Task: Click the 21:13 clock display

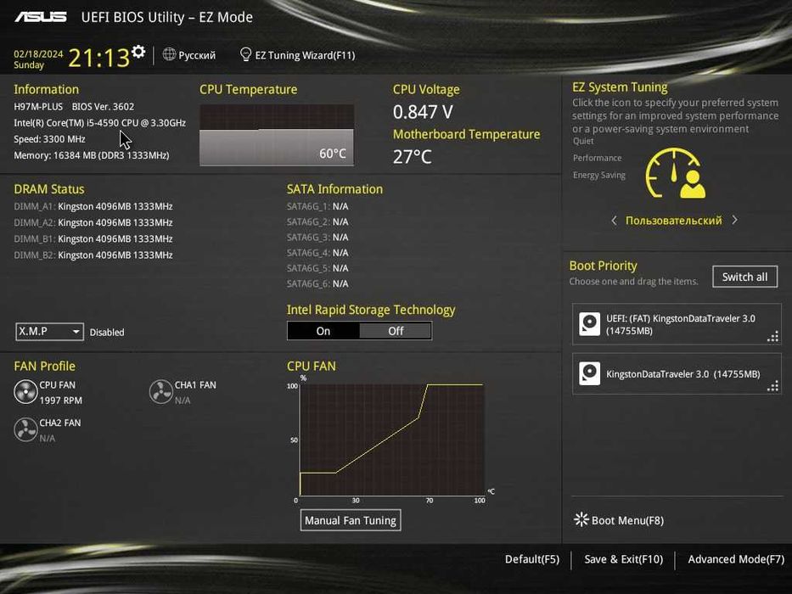Action: (x=99, y=58)
